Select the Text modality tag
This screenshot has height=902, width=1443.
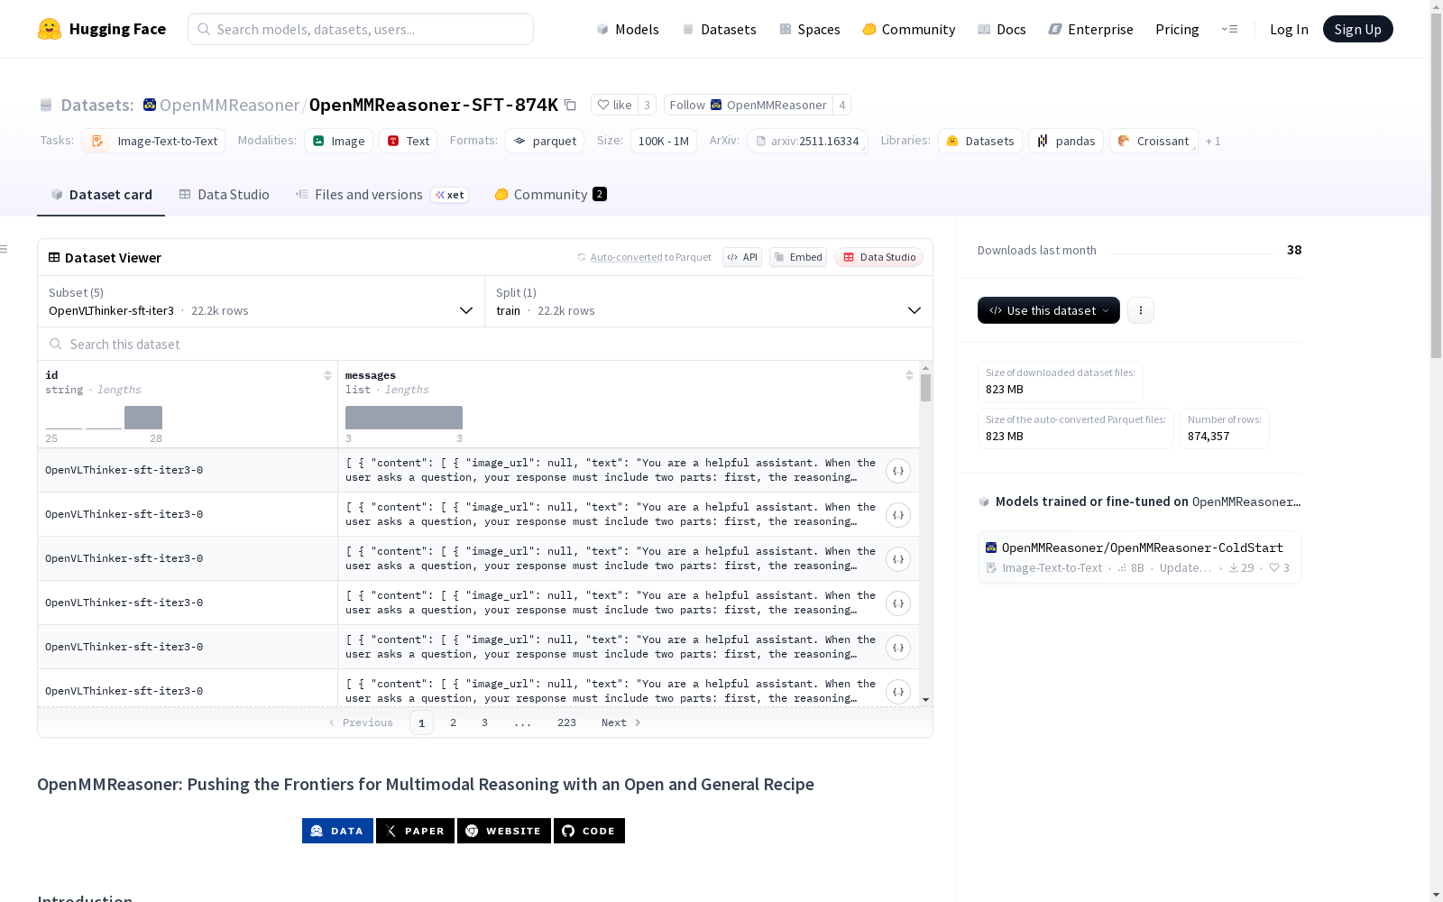[x=408, y=141]
